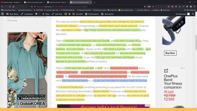Screen dimensions: 197x111
Task: Open the WordPress Themes bookmark
Action: 25,10
